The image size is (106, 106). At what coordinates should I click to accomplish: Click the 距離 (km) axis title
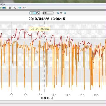(x=47, y=98)
